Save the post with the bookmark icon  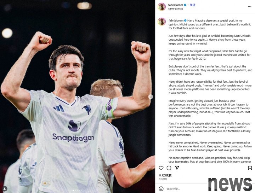(250, 168)
